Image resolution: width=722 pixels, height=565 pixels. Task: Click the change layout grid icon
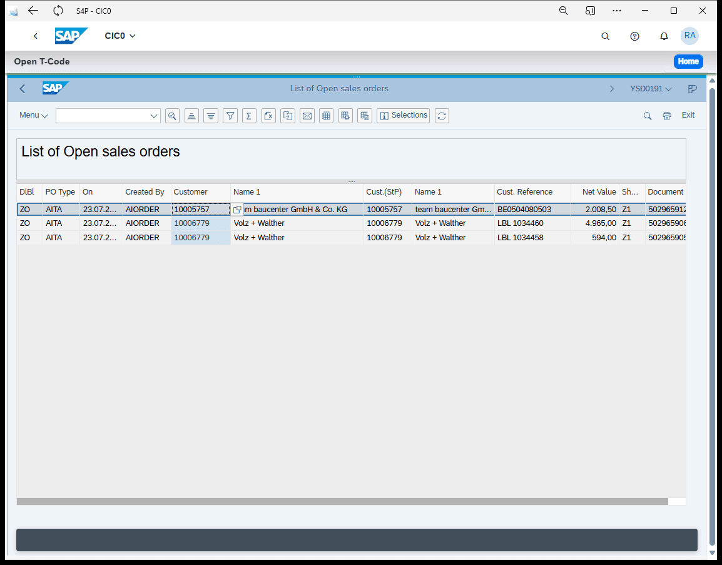[326, 116]
